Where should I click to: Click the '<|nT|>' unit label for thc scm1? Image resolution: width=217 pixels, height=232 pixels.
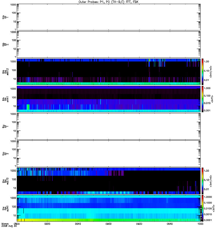(x=213, y=208)
